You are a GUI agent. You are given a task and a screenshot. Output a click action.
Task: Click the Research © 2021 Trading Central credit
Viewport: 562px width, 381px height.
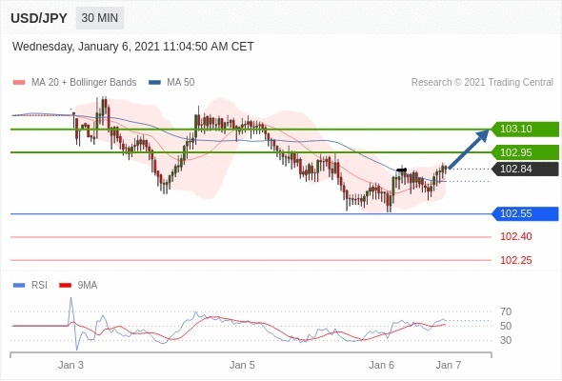[482, 83]
